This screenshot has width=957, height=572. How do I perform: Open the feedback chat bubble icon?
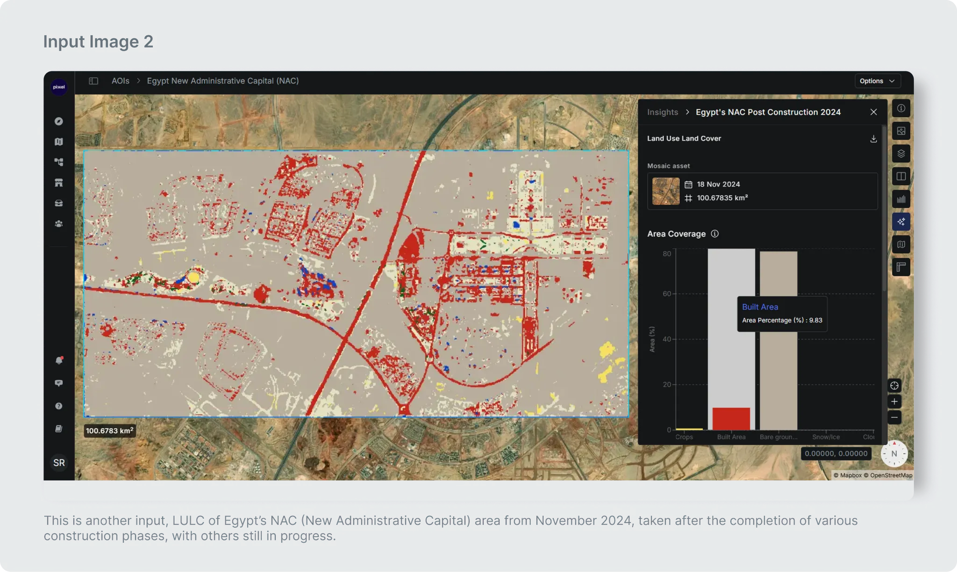[x=59, y=383]
